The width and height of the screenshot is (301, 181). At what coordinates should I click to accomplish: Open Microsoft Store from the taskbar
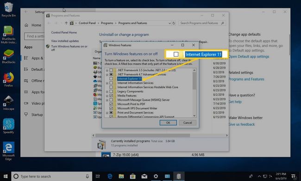pos(132,176)
